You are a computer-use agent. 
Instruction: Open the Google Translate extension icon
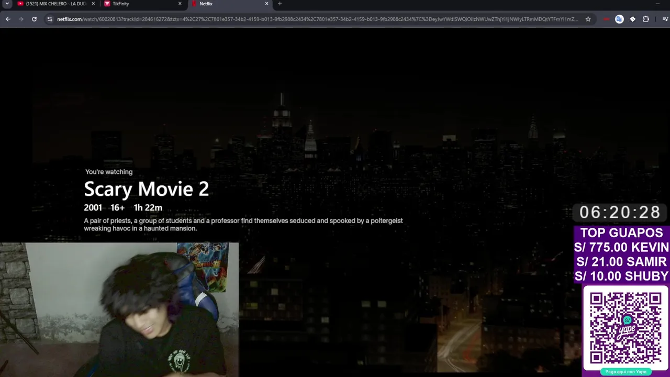pos(619,19)
